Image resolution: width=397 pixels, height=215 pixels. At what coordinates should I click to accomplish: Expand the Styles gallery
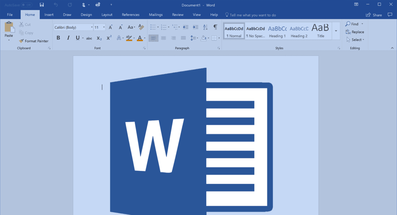click(336, 31)
